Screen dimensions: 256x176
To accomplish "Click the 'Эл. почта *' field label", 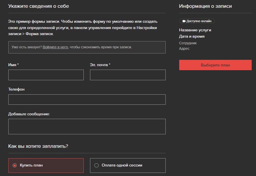I will pos(100,65).
